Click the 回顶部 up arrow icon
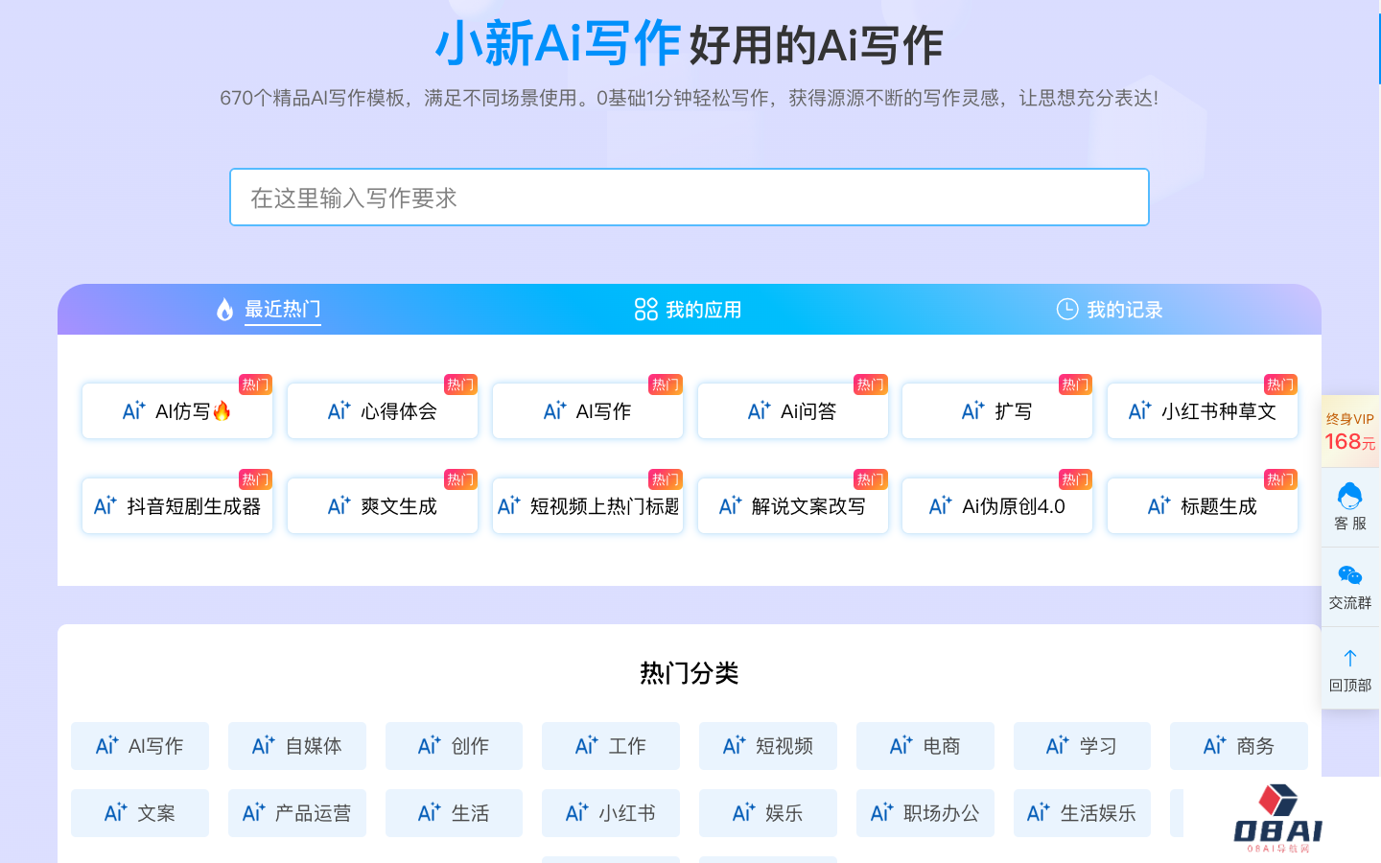1381x863 pixels. [x=1349, y=658]
